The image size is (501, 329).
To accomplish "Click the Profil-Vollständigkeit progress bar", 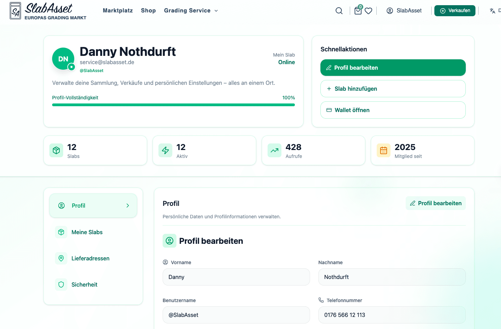I will pos(173,104).
